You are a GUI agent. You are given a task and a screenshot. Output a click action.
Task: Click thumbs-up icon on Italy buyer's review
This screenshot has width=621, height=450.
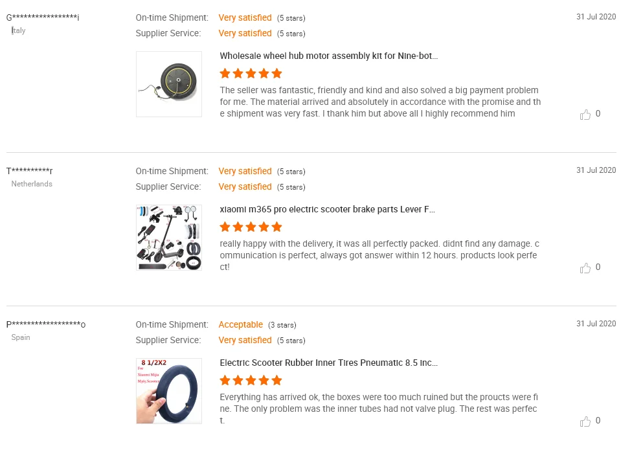click(585, 115)
